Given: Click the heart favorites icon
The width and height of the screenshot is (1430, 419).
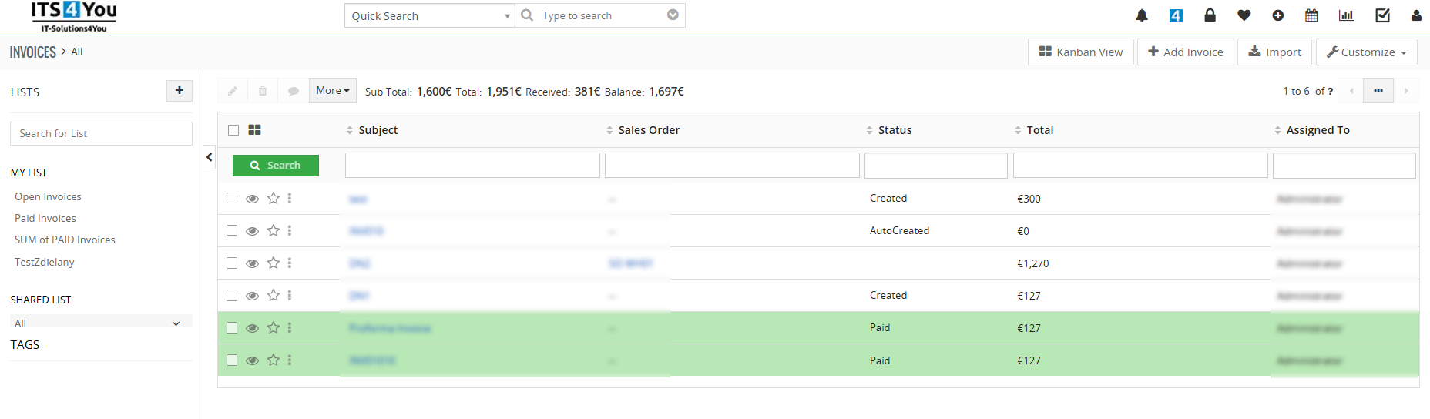Looking at the screenshot, I should [x=1244, y=15].
